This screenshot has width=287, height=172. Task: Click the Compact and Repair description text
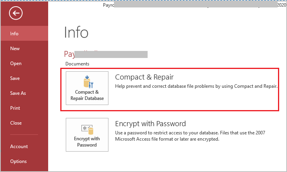(196, 86)
